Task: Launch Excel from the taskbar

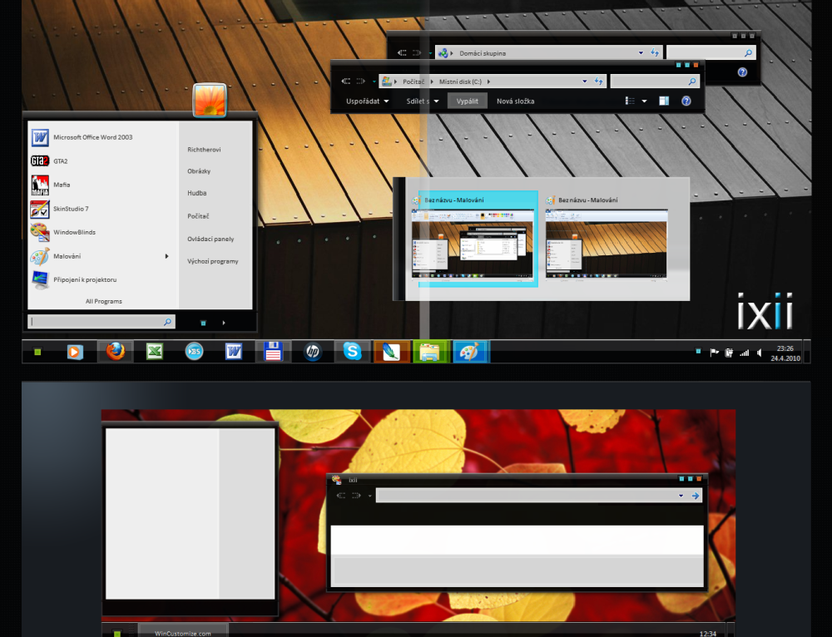Action: coord(154,352)
